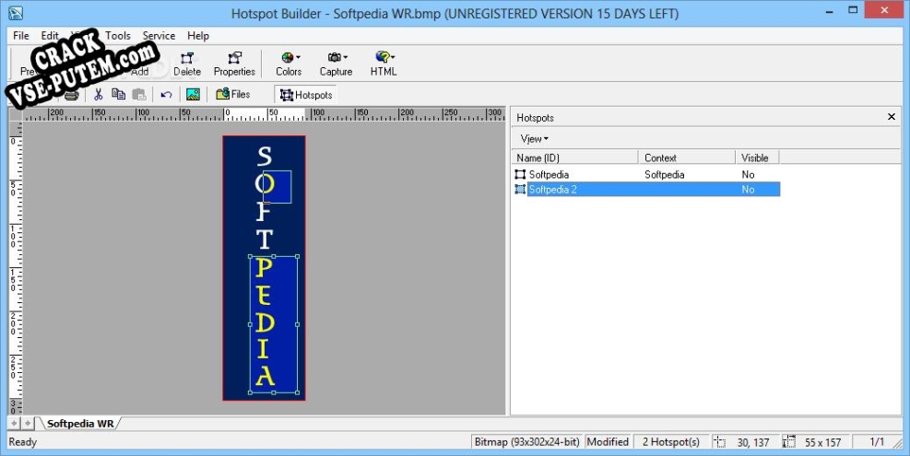Viewport: 910px width, 456px height.
Task: Expand the Capture dropdown arrow
Action: pos(346,57)
